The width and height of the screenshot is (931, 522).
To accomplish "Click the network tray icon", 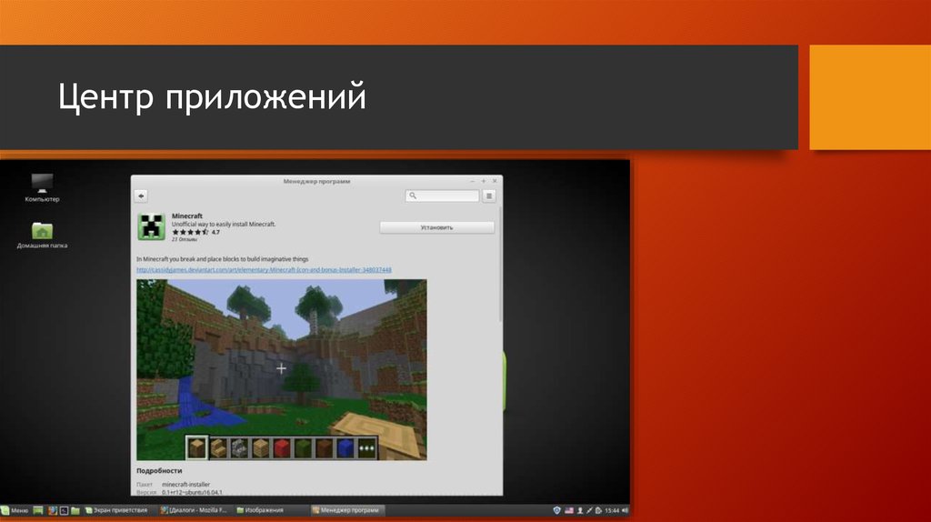I will point(589,510).
